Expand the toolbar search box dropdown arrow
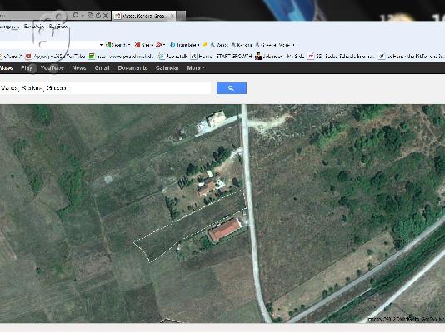445x333 pixels. pos(101,45)
